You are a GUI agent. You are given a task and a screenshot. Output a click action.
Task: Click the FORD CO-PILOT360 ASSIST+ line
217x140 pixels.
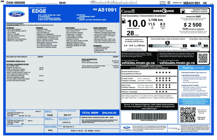click(25, 69)
